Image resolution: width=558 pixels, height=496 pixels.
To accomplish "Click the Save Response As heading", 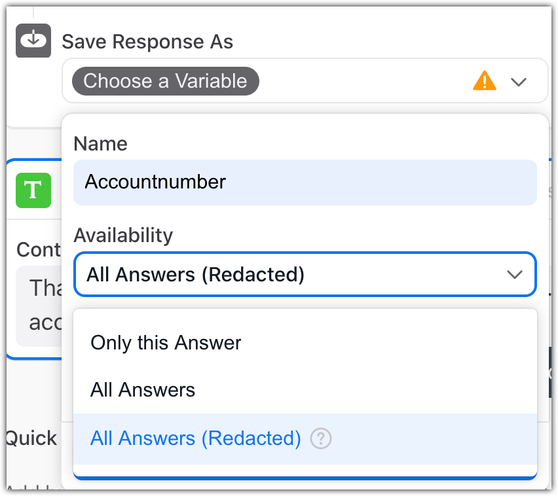I will 147,42.
